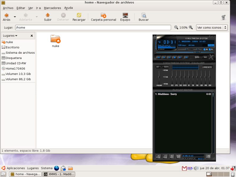236x177 pixels.
Task: Click the Atrás back arrow icon
Action: (6, 15)
